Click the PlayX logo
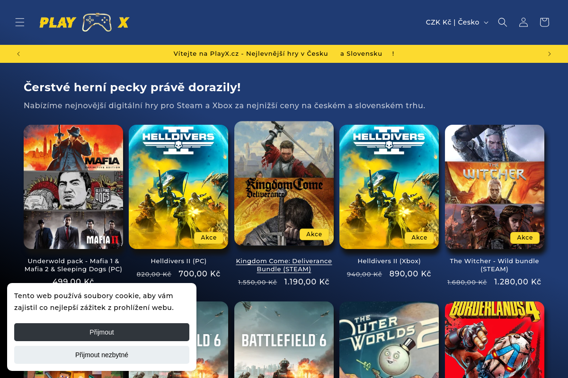This screenshot has height=378, width=568. [x=85, y=22]
